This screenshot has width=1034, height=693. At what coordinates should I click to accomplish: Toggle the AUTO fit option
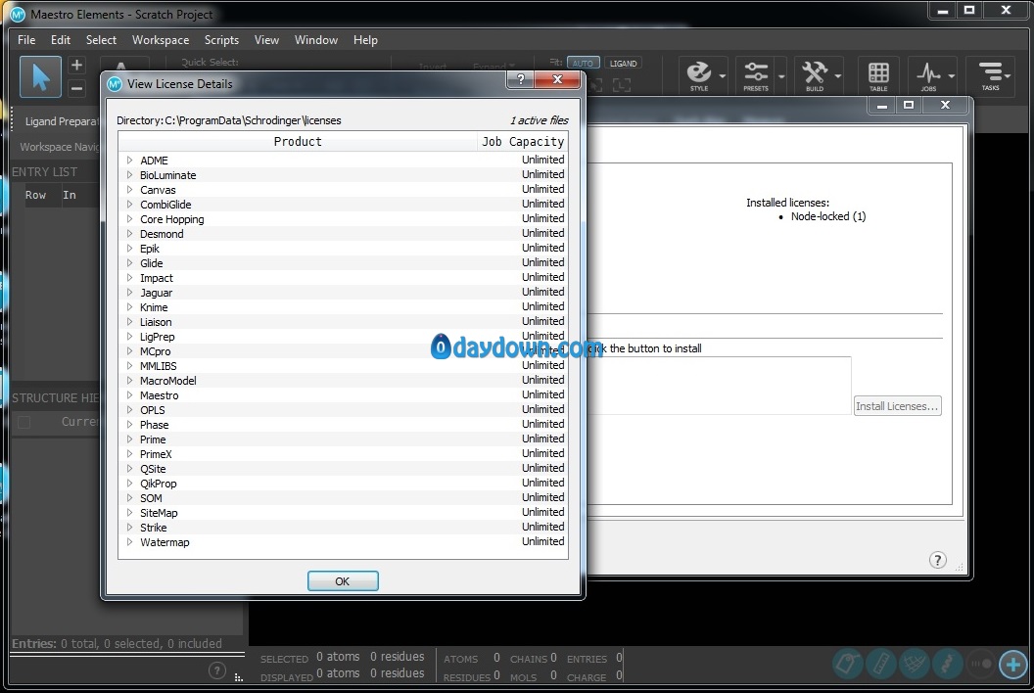coord(583,64)
